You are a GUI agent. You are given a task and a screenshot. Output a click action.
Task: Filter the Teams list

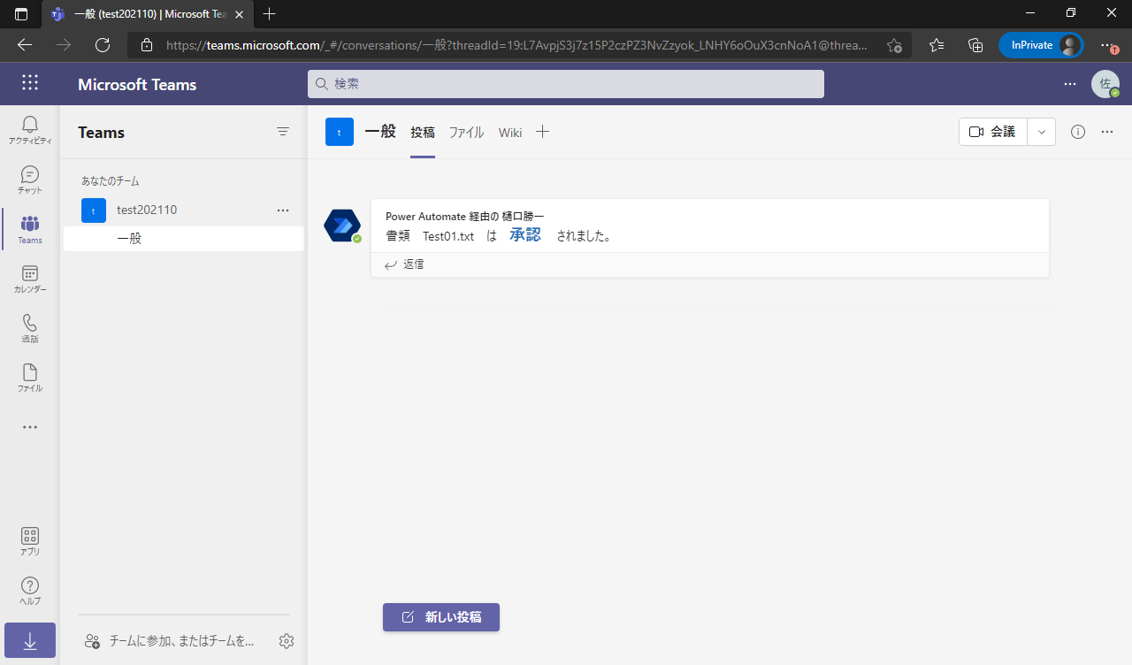click(283, 132)
